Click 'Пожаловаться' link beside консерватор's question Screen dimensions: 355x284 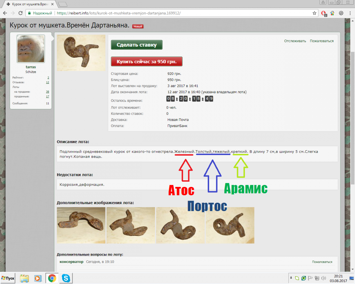tap(322, 262)
